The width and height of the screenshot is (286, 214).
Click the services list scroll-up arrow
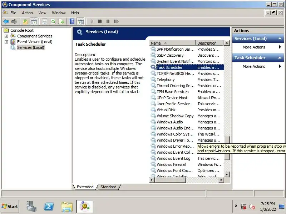tap(227, 43)
